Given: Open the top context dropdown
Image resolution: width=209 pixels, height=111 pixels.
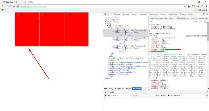Looking at the screenshot, I should (x=122, y=96).
